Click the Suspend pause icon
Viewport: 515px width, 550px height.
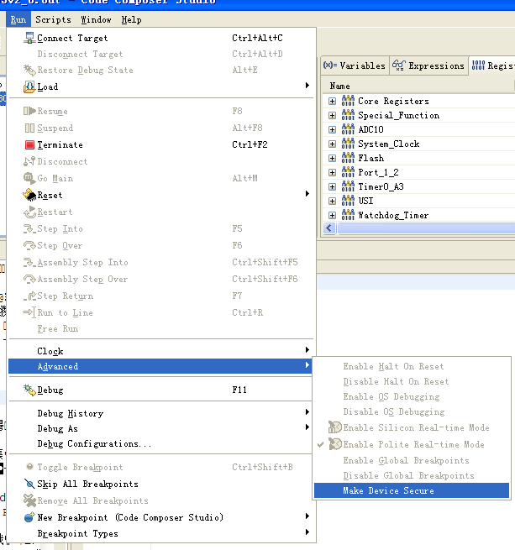click(30, 128)
